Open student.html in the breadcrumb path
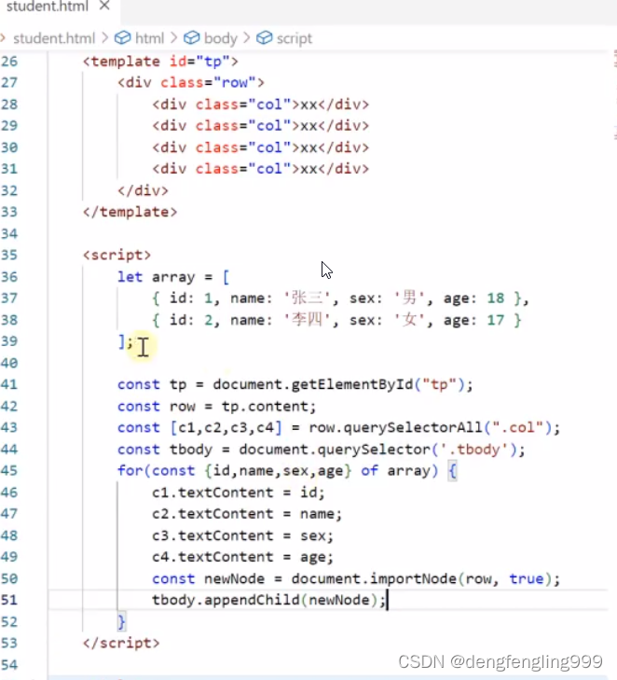Viewport: 617px width, 680px height. point(54,38)
